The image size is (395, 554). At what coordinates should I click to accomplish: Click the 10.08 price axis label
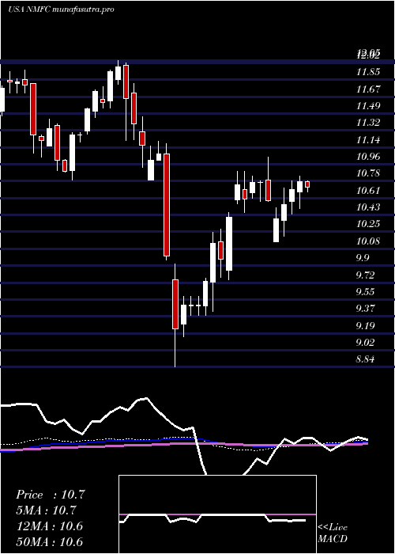[x=368, y=241]
